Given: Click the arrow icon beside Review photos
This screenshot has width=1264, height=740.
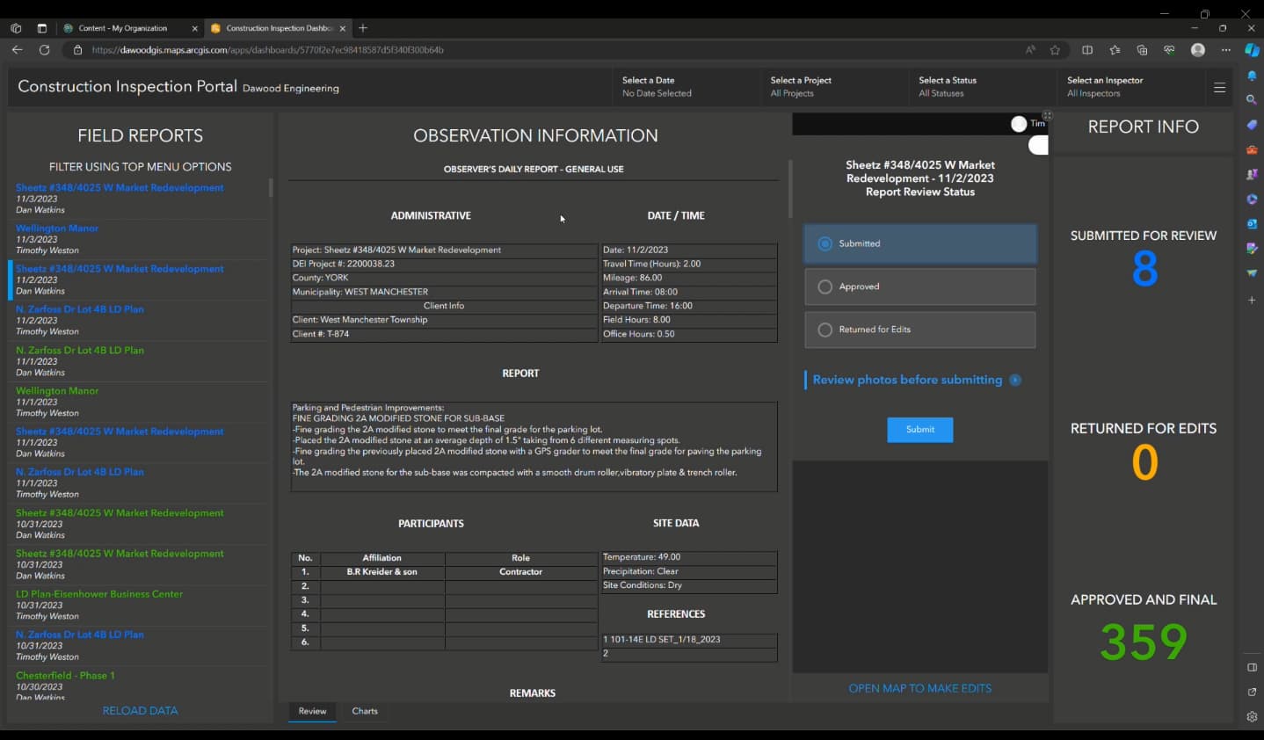Looking at the screenshot, I should [1015, 380].
